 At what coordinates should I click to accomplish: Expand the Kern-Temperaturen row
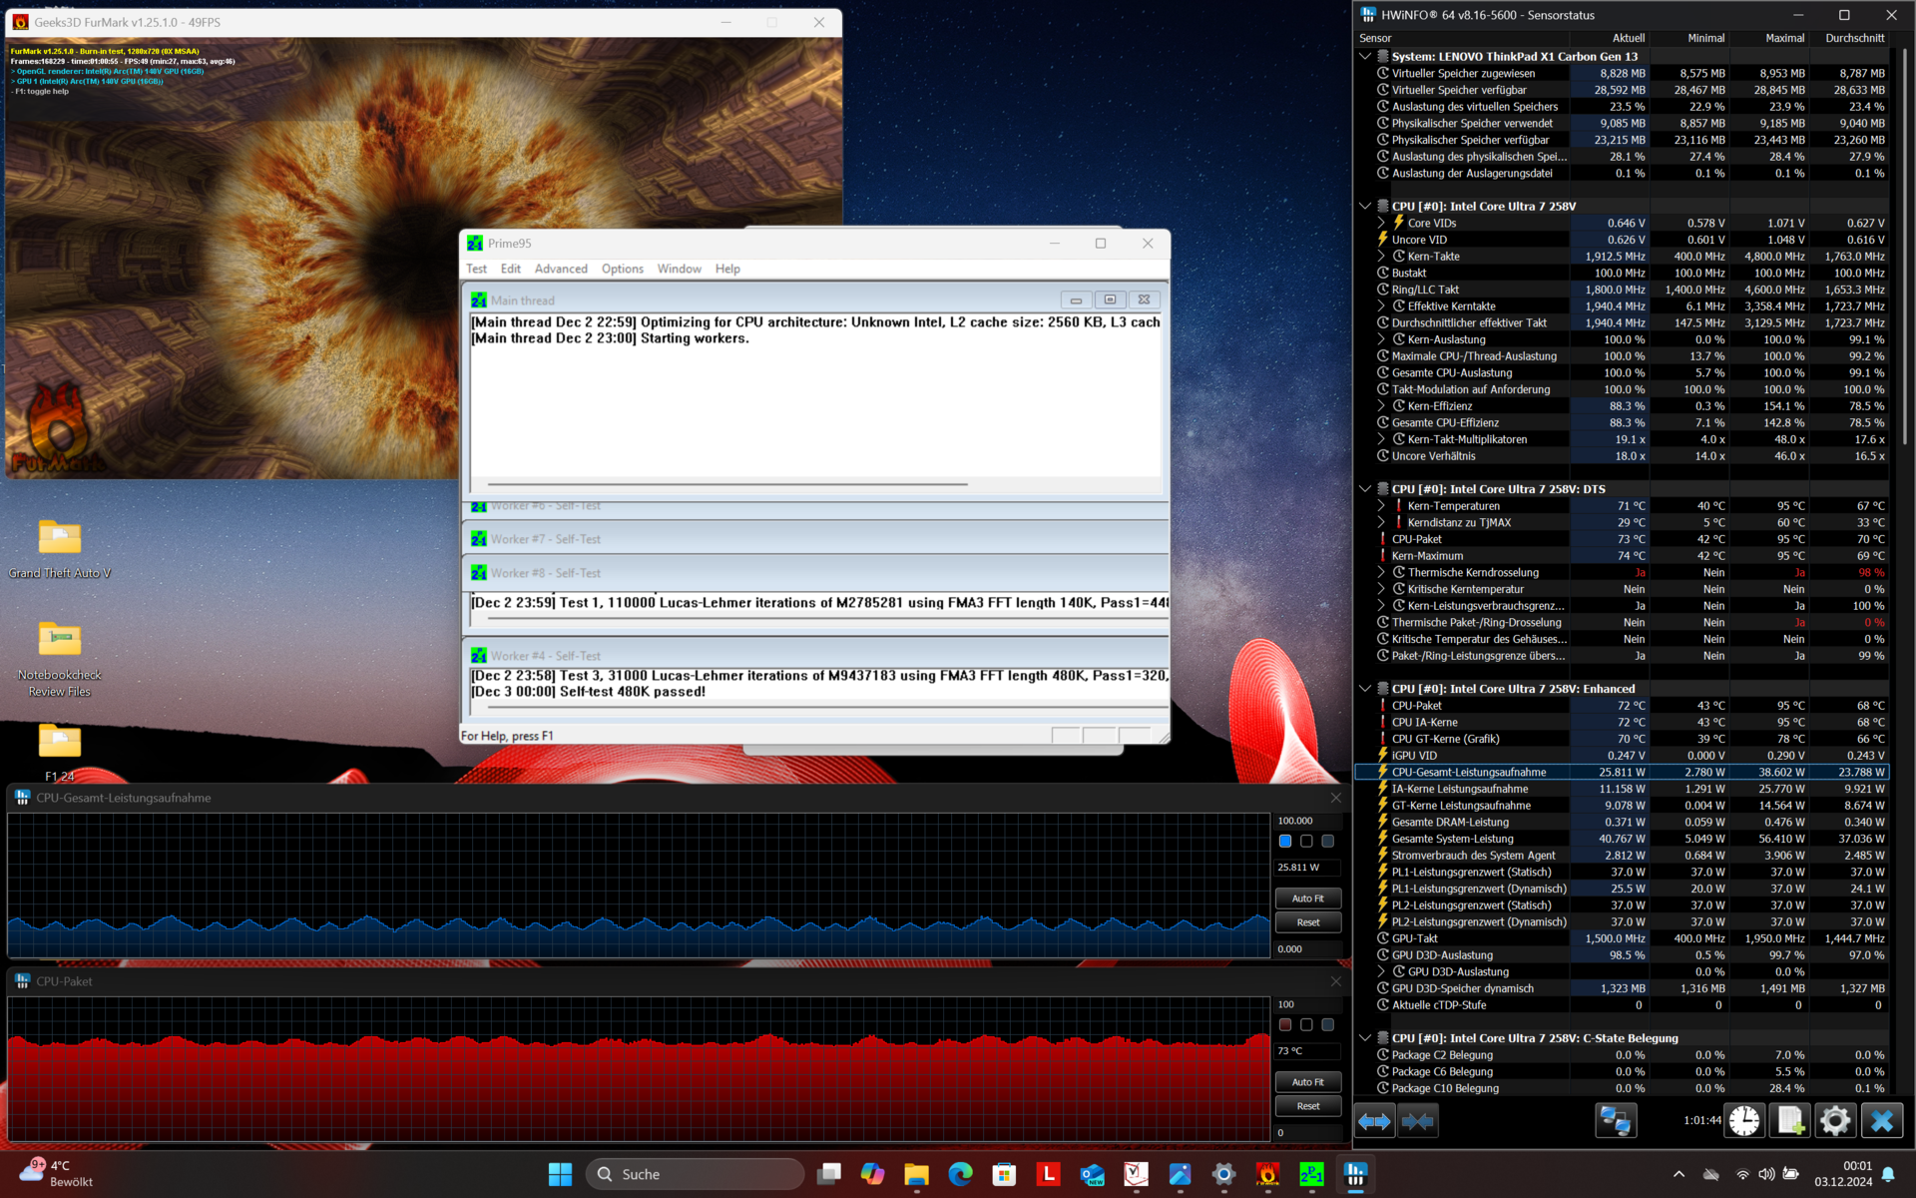(x=1381, y=506)
